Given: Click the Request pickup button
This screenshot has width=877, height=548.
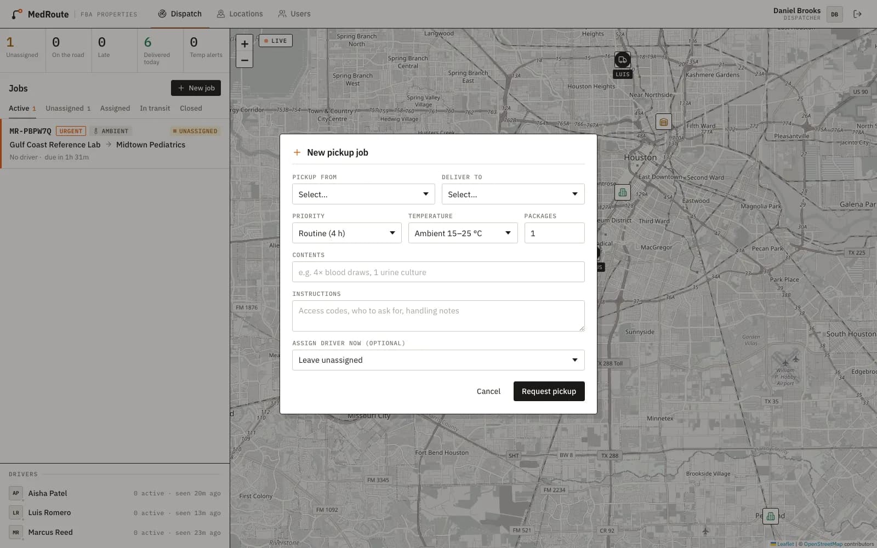Looking at the screenshot, I should pos(549,391).
